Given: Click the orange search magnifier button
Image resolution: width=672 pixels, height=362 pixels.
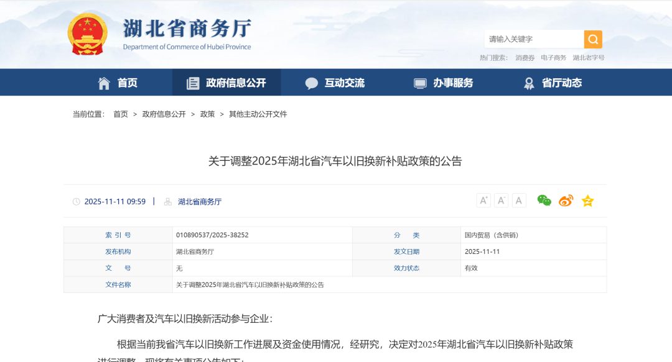Looking at the screenshot, I should click(x=593, y=39).
